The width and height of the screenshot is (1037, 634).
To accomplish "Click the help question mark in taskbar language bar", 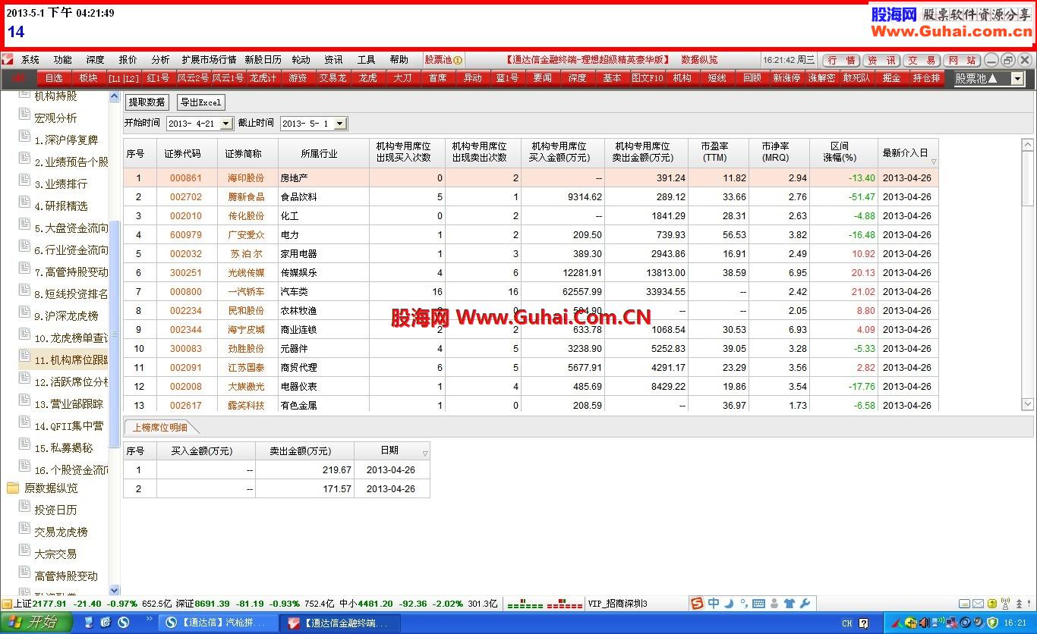I will point(864,623).
